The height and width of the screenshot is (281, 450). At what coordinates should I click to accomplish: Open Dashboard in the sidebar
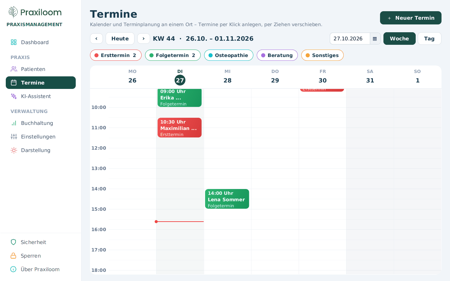41,42
